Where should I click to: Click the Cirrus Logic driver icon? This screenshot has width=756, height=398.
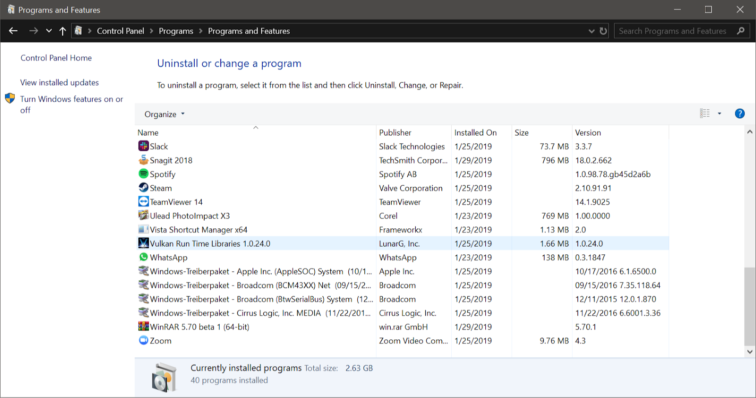pos(144,312)
